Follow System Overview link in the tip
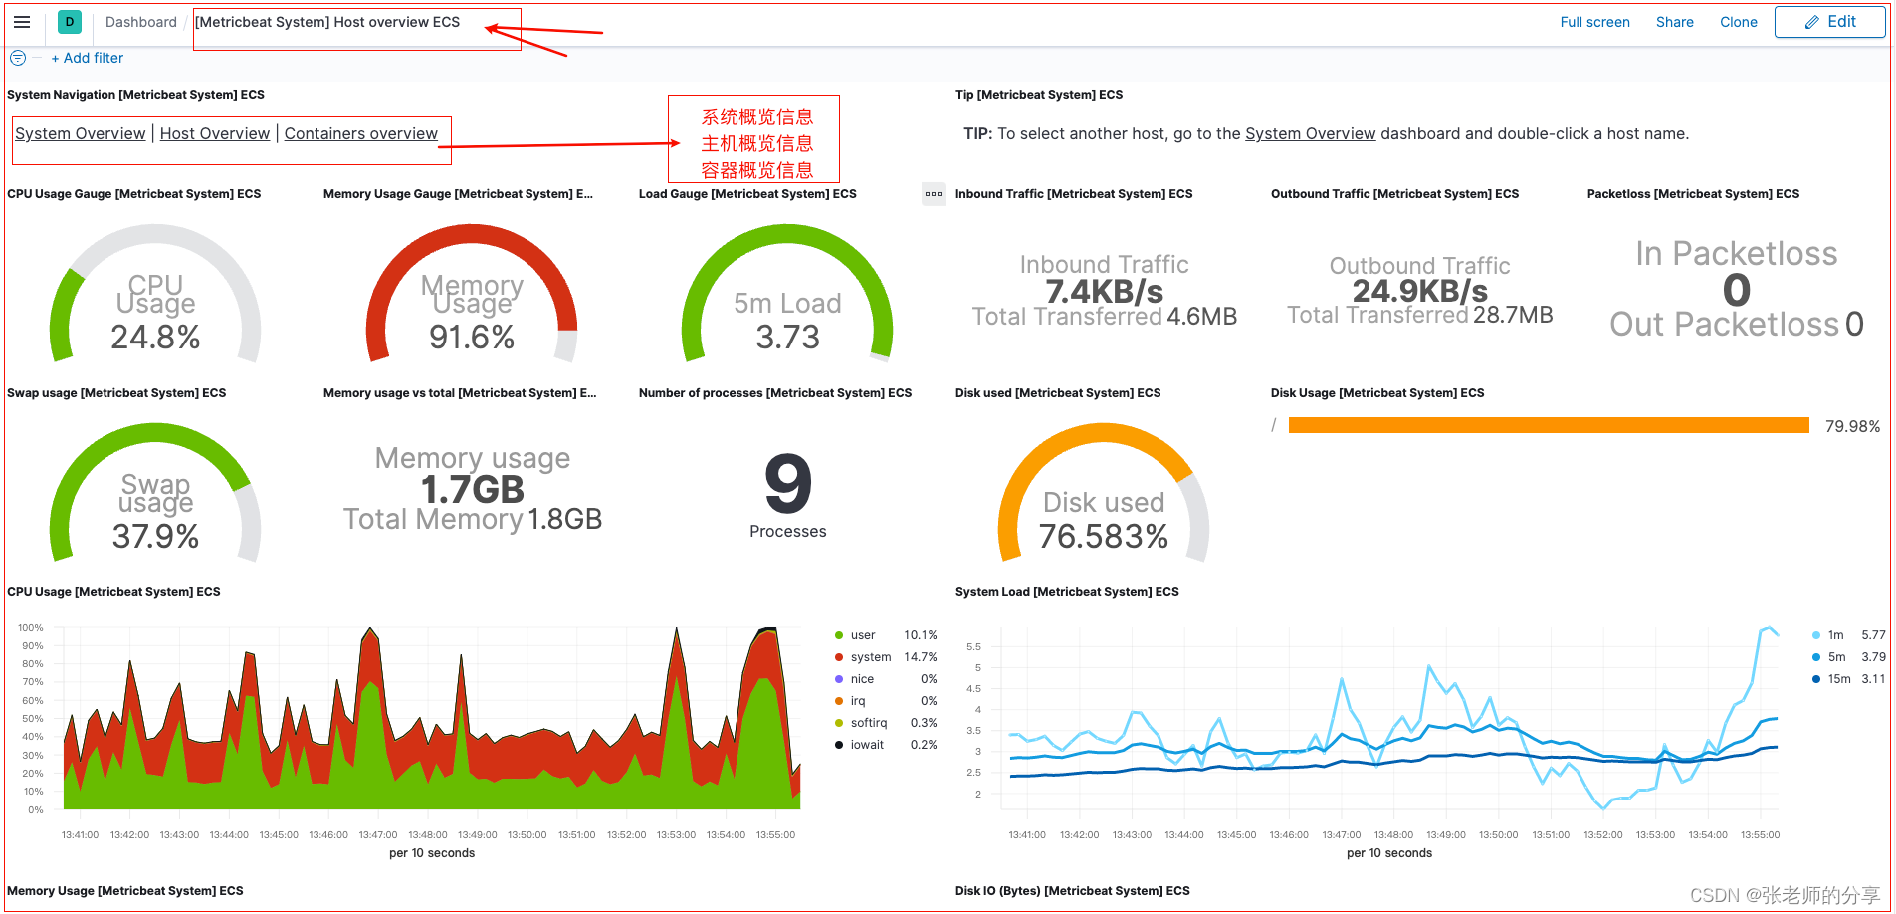Image resolution: width=1896 pixels, height=914 pixels. 1310,133
